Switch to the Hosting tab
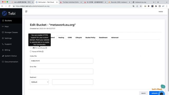 [61, 37]
